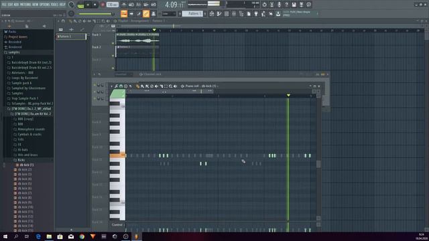This screenshot has width=429, height=241.
Task: Click the Save floppy disk icon
Action: point(294,5)
